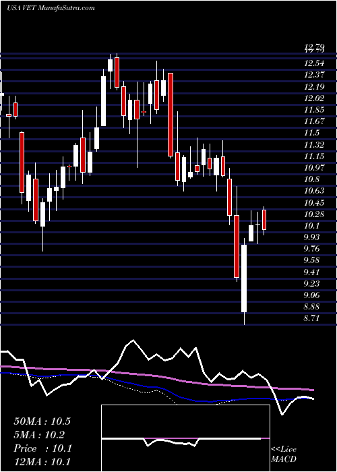337x472 pixels.
Task: Click the 12.19 price level label
Action: [314, 87]
